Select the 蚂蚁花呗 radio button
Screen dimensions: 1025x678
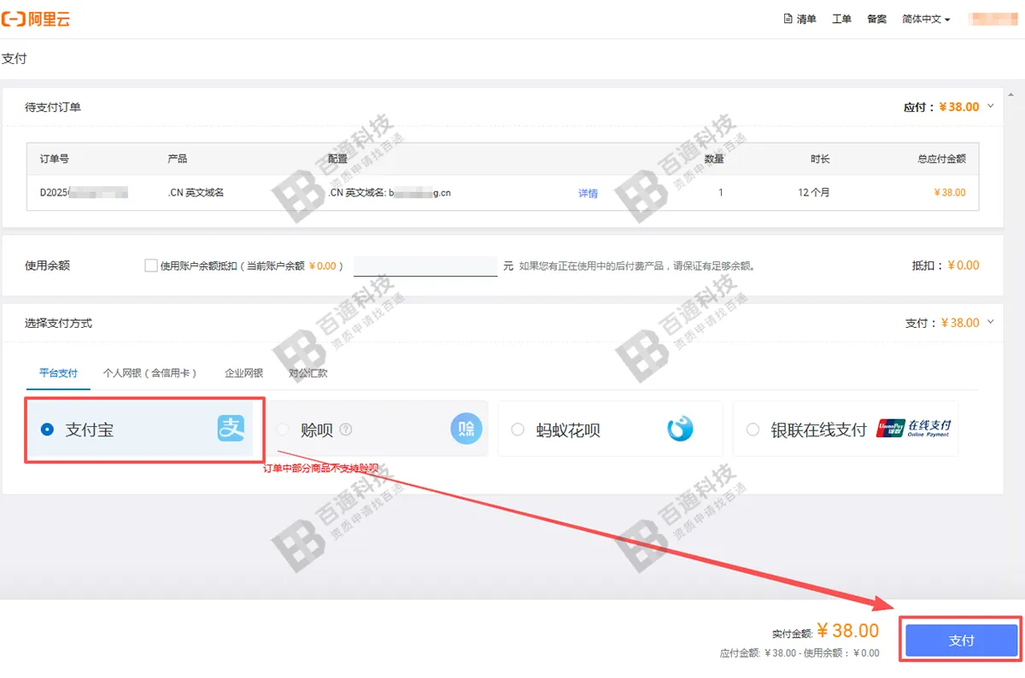[x=518, y=430]
